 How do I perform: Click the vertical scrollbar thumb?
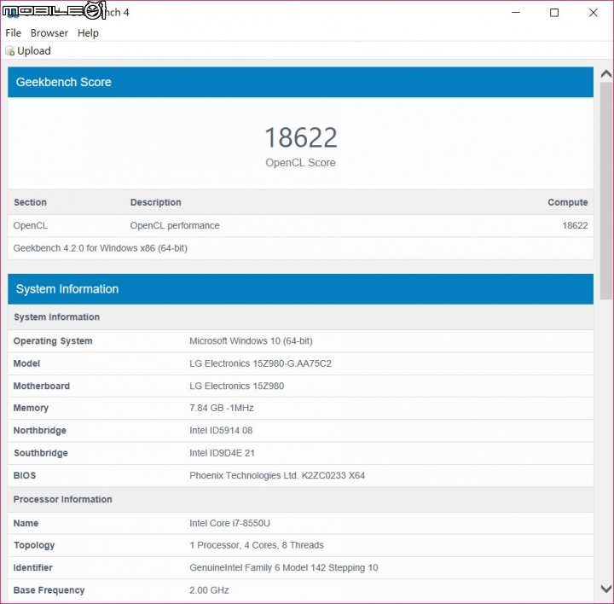(606, 190)
